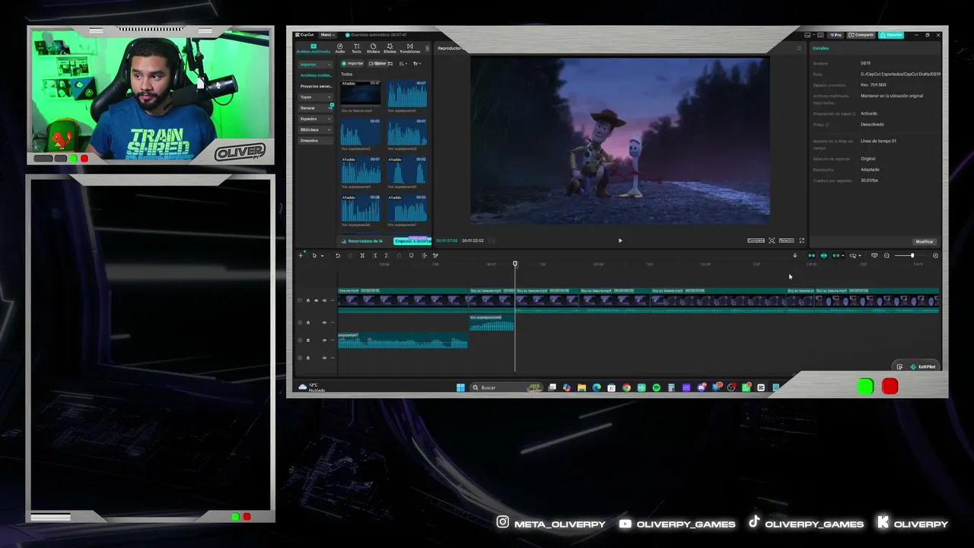Click the Grabar record button
The image size is (974, 548).
379,63
